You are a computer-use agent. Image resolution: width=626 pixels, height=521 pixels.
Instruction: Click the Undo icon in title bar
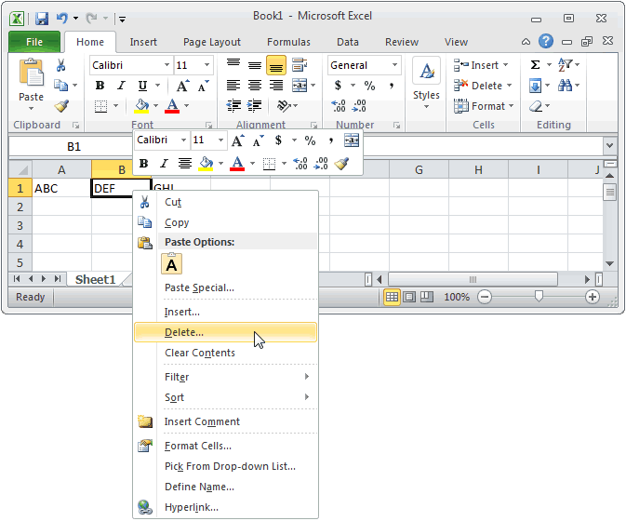(x=62, y=18)
